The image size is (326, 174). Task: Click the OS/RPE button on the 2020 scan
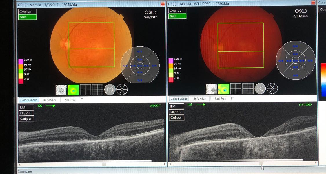[176, 112]
